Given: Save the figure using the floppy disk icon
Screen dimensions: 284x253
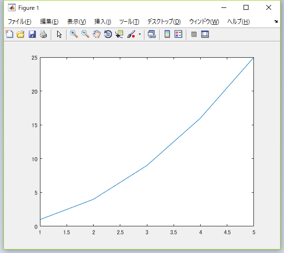Looking at the screenshot, I should click(32, 34).
